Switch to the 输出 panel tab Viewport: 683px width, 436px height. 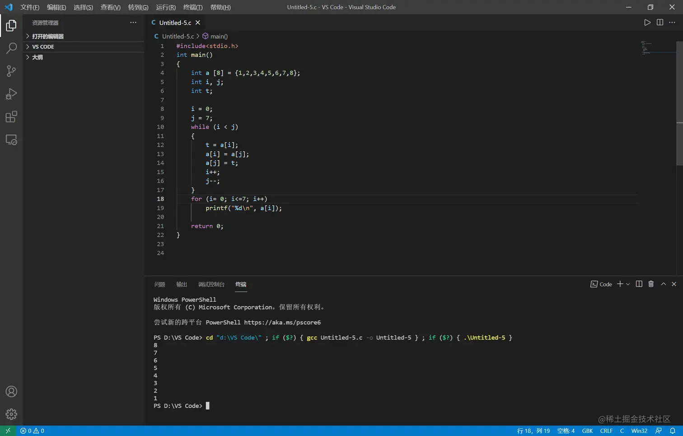coord(182,284)
